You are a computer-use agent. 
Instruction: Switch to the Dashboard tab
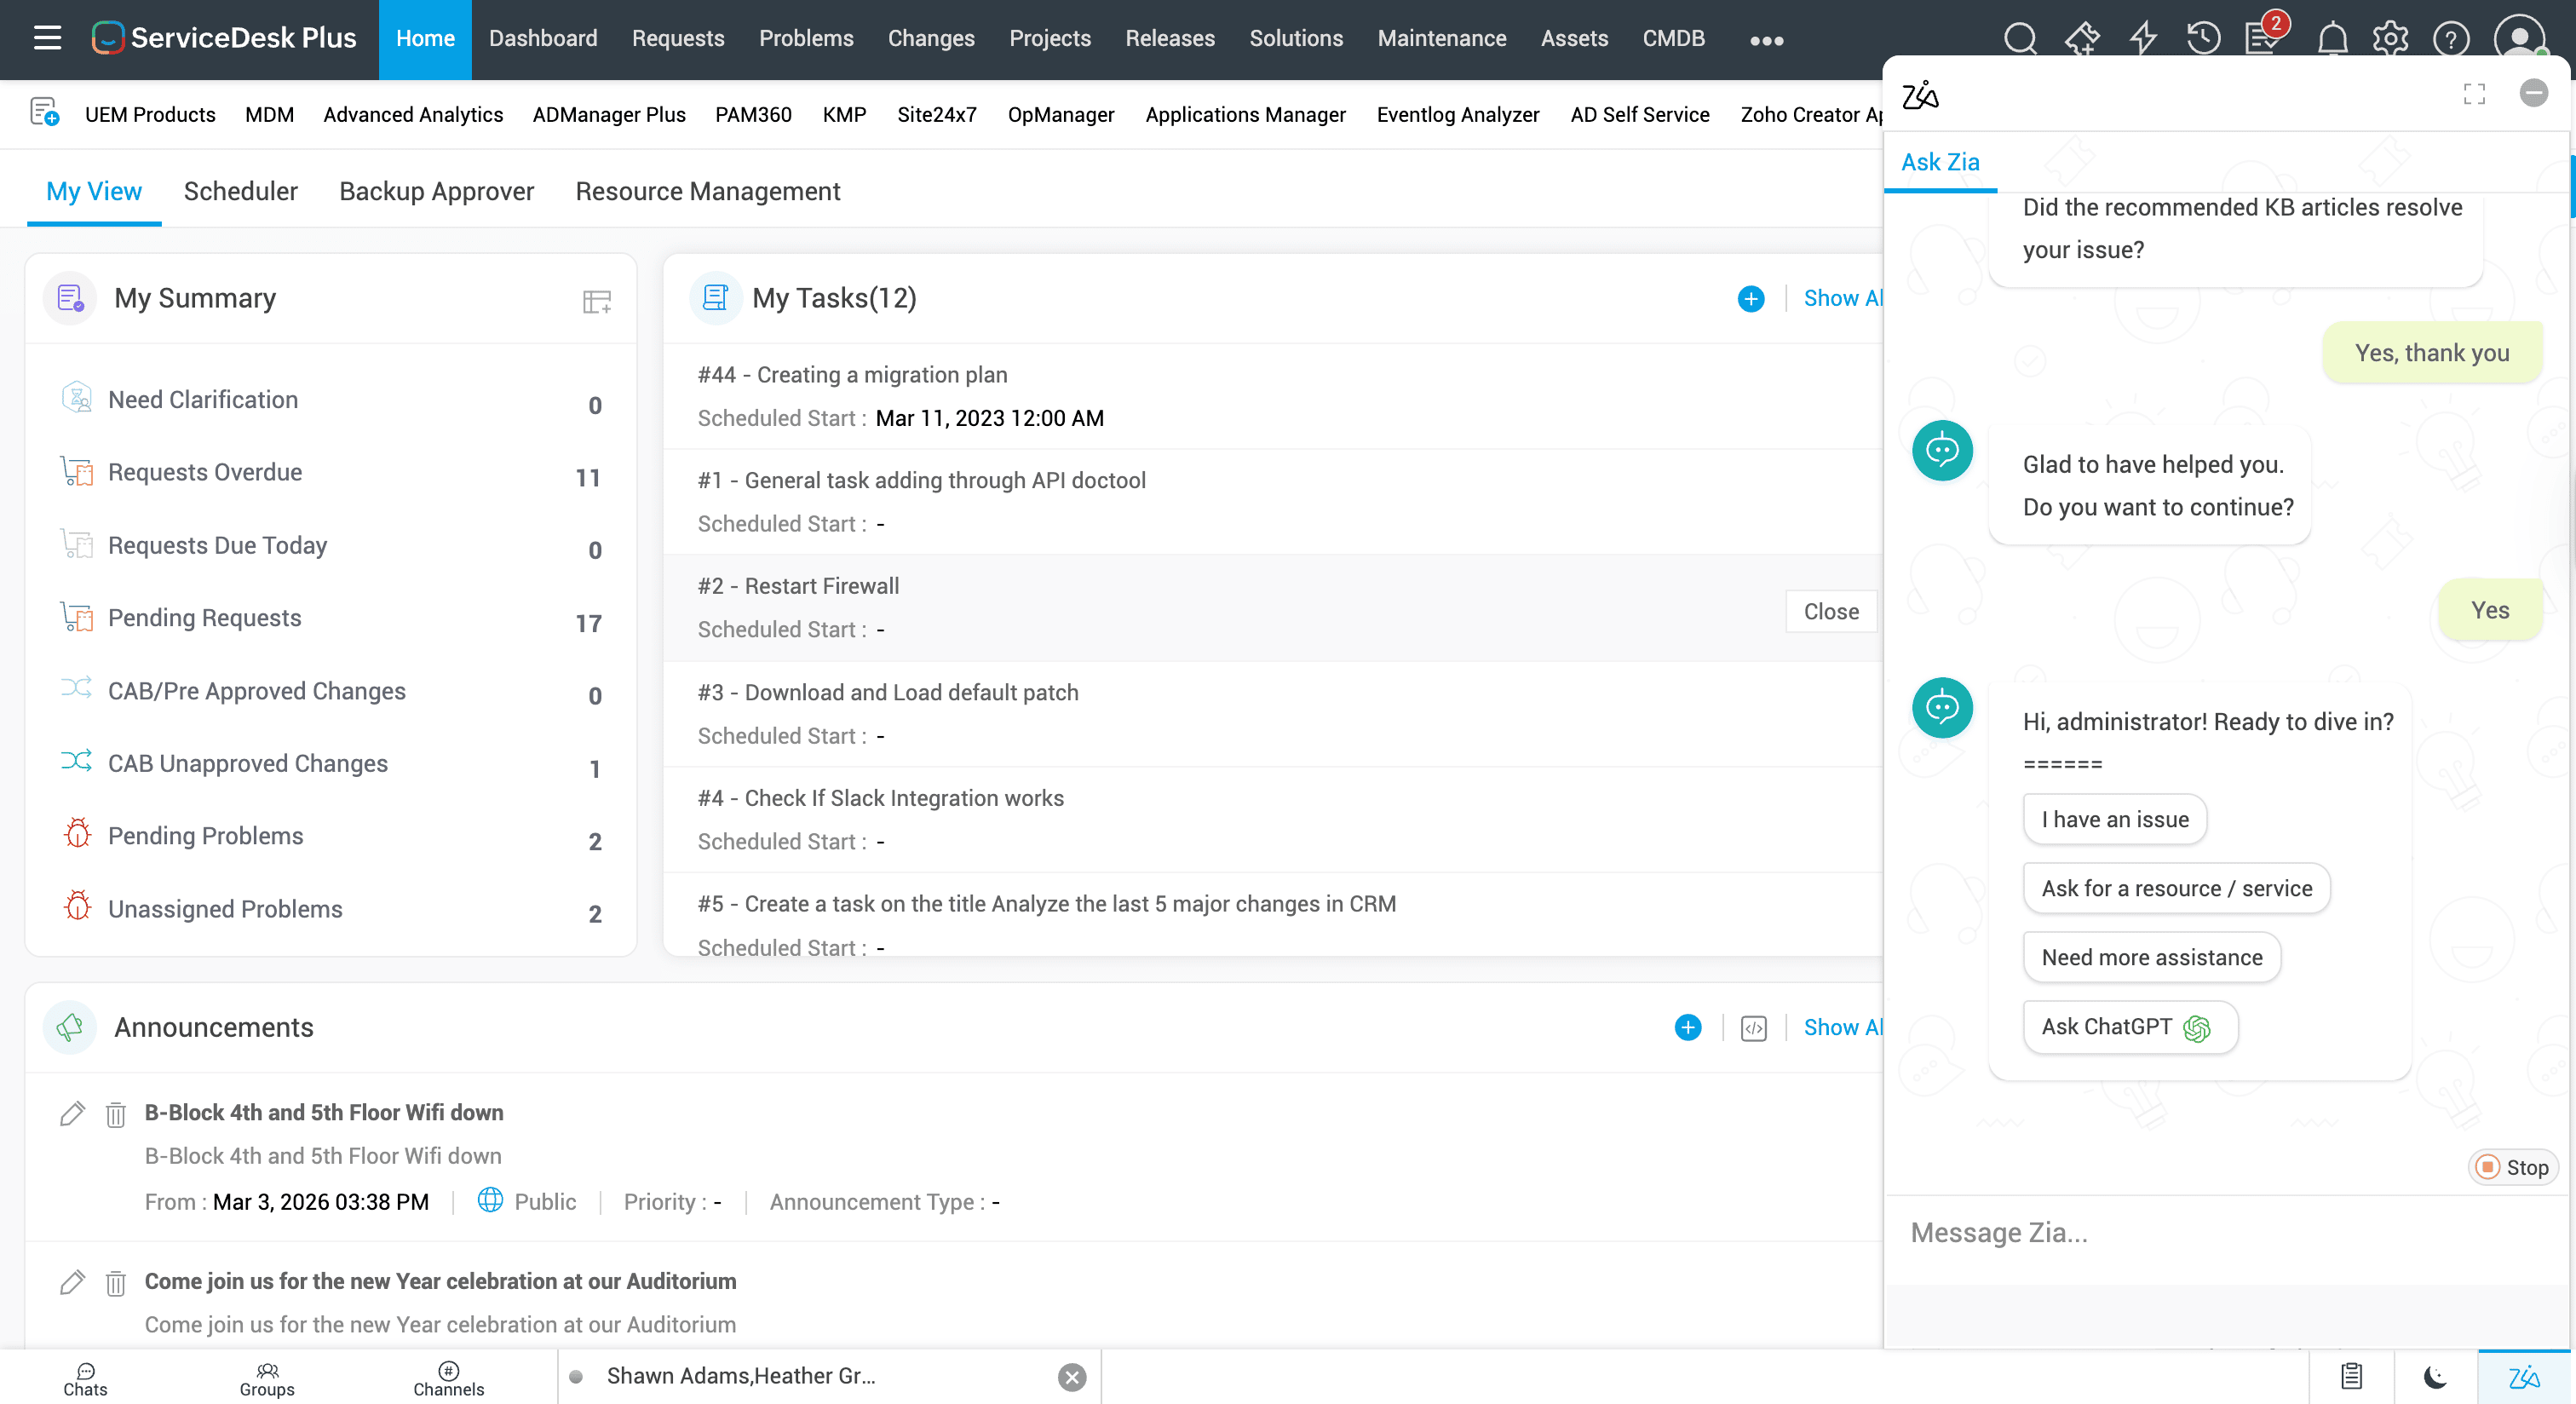pyautogui.click(x=543, y=38)
